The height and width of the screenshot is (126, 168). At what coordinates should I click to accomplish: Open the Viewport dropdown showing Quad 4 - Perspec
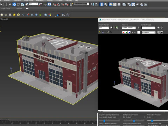point(129,28)
